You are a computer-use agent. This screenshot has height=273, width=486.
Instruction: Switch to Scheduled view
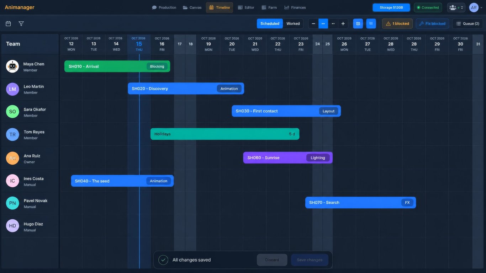coord(270,23)
